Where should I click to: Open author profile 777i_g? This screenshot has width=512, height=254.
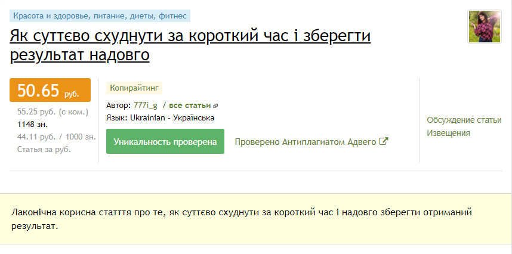146,106
